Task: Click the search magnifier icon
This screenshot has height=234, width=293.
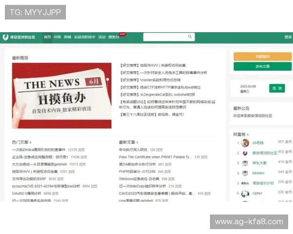Action: pos(190,37)
